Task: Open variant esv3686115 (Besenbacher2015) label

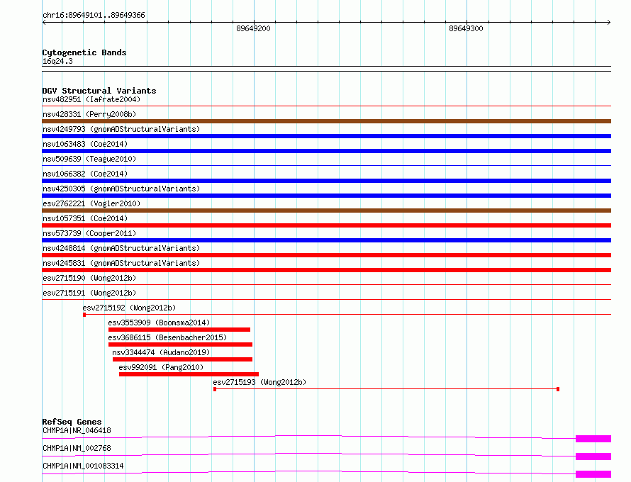Action: point(167,337)
